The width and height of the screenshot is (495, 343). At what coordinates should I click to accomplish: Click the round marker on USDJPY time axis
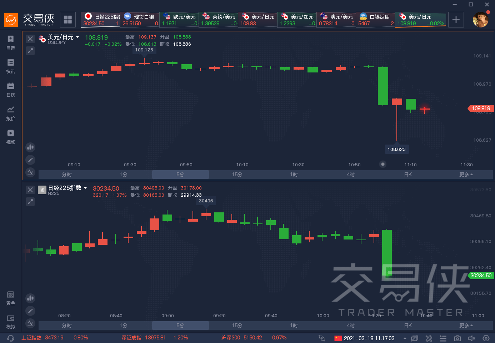[383, 164]
